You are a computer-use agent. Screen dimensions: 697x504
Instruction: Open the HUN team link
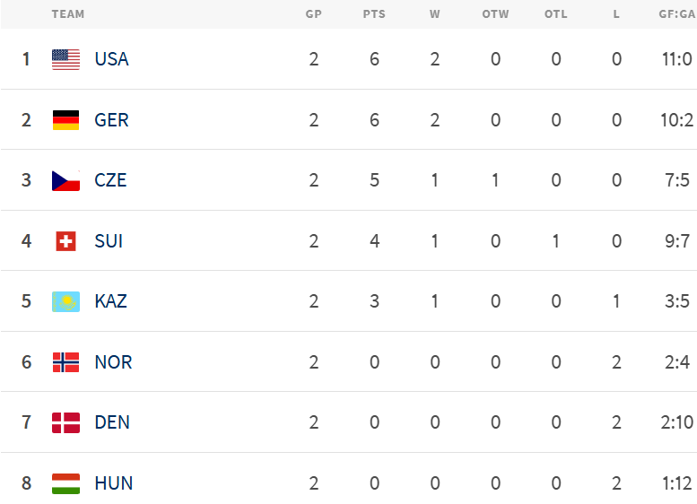coord(113,483)
